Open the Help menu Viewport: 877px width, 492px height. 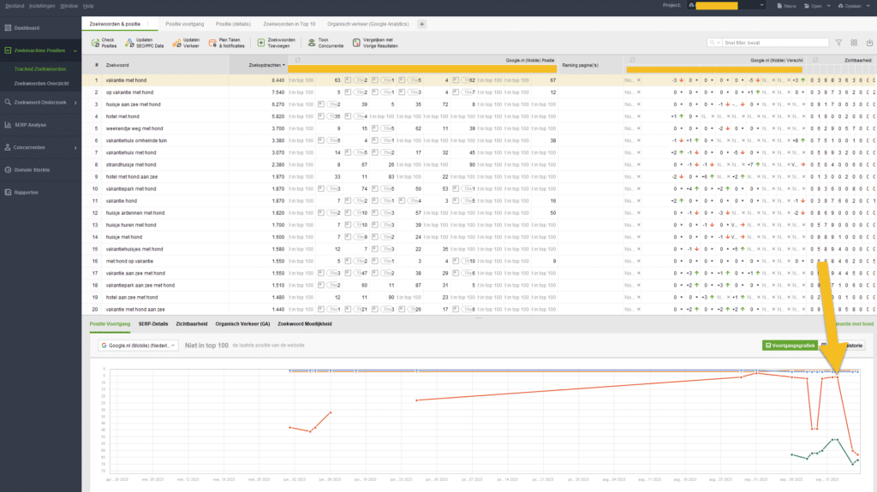(x=88, y=6)
